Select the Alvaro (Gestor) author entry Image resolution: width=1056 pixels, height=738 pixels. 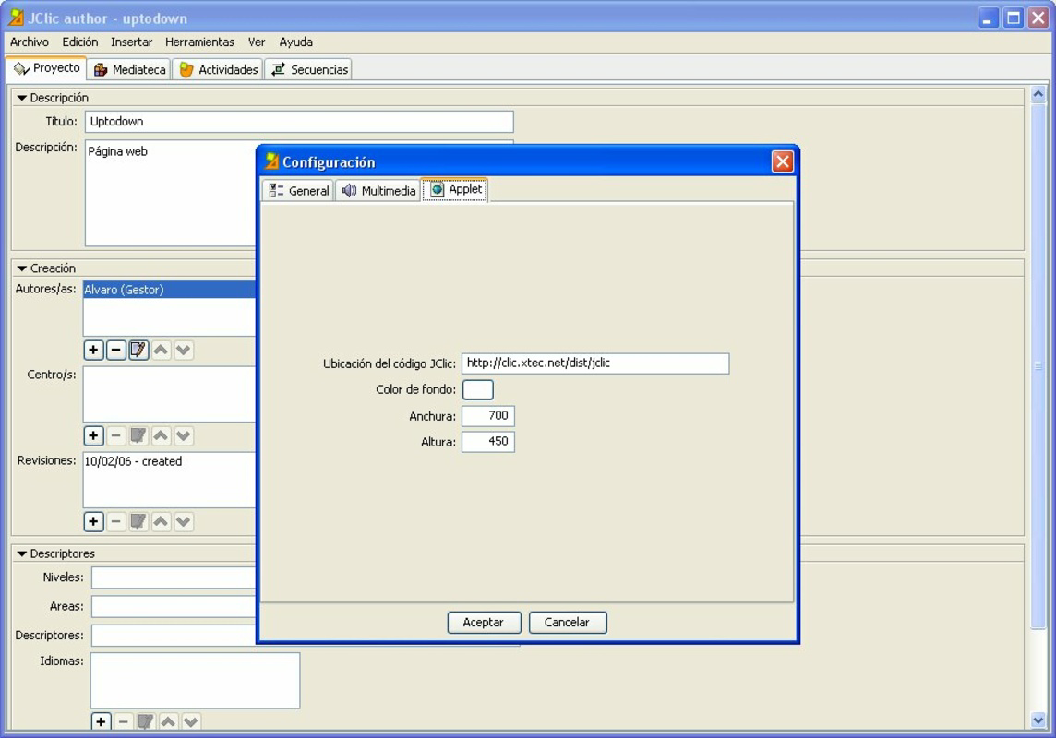[169, 290]
